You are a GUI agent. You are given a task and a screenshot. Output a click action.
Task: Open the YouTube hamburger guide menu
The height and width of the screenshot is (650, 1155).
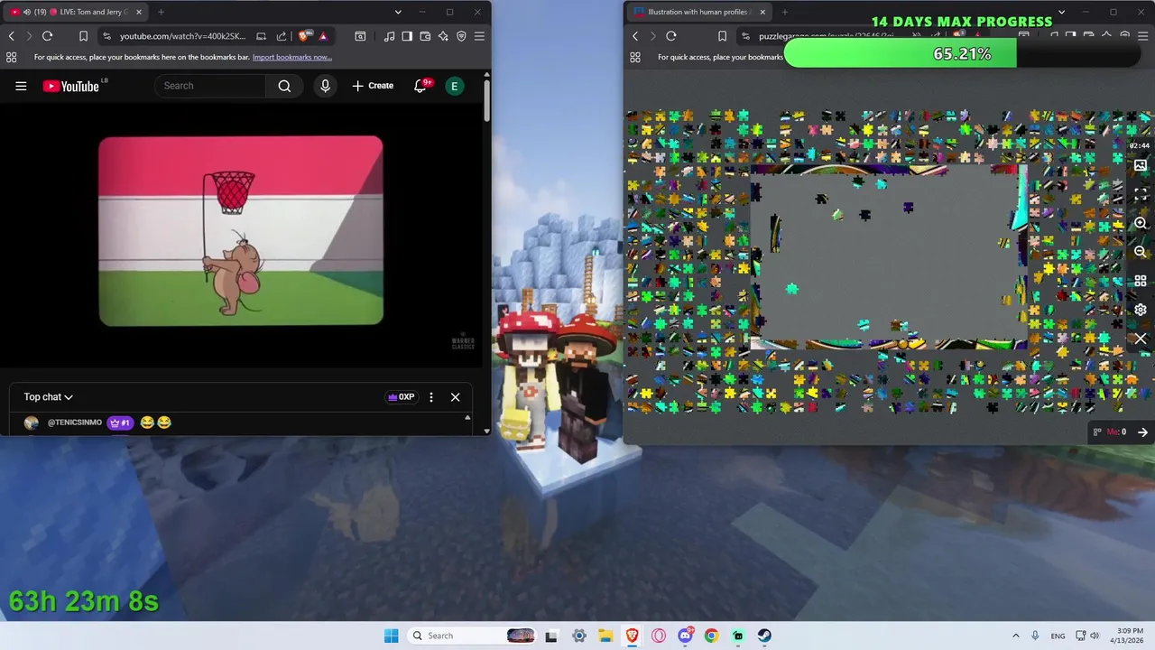coord(21,86)
